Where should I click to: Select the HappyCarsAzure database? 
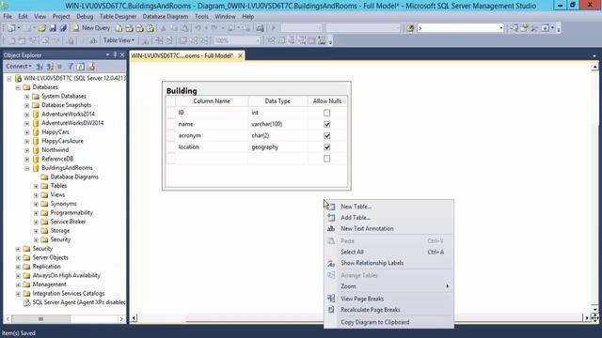click(x=62, y=141)
